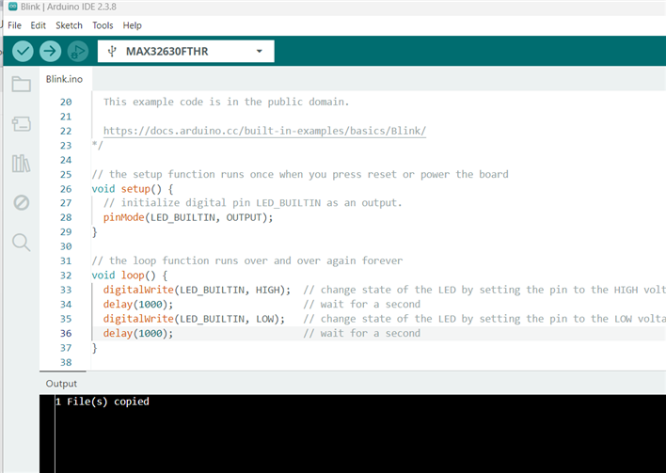The image size is (666, 473).
Task: Click 'pinMode(LED_BUILTIN, OUTPUT);' code line
Action: coord(188,217)
